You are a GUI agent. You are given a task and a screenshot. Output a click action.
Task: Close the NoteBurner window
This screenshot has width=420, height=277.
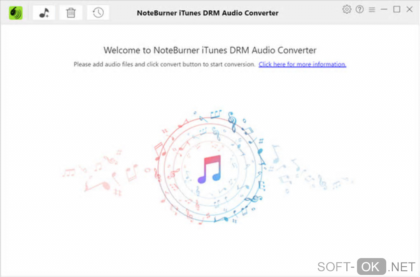[x=409, y=9]
